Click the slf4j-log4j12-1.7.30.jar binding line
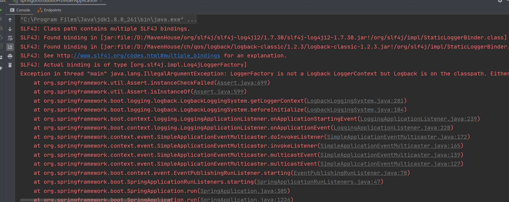Screen dimensions: 509x202 tap(263, 38)
